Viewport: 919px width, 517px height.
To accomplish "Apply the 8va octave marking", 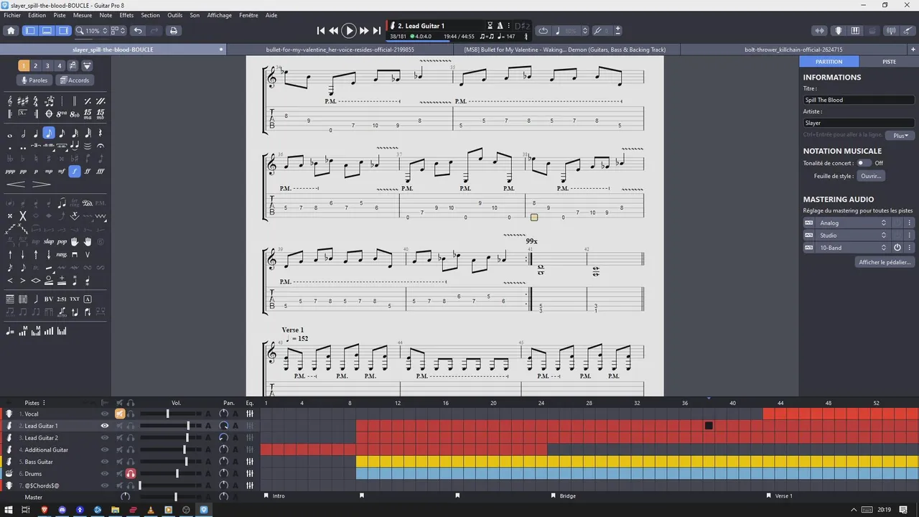I will point(62,113).
